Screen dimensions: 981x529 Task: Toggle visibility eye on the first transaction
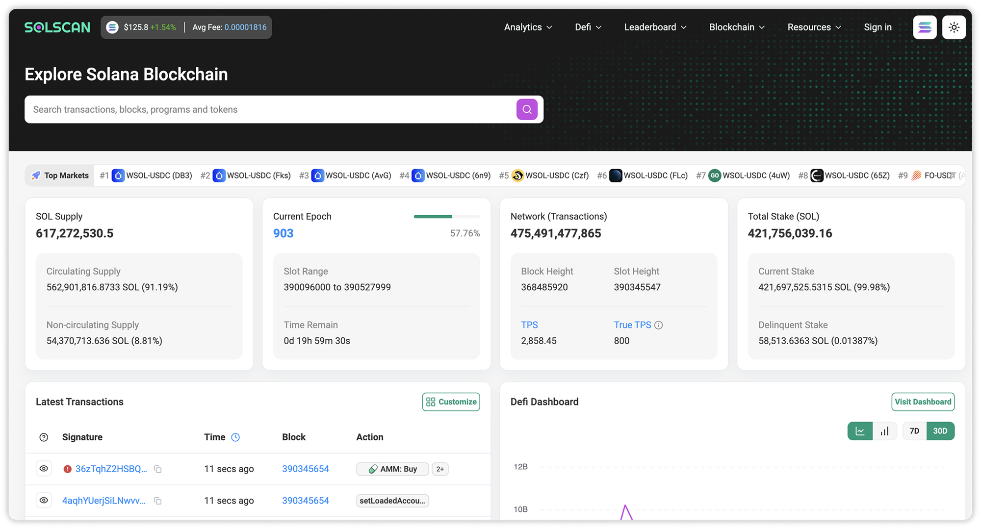[x=44, y=468]
